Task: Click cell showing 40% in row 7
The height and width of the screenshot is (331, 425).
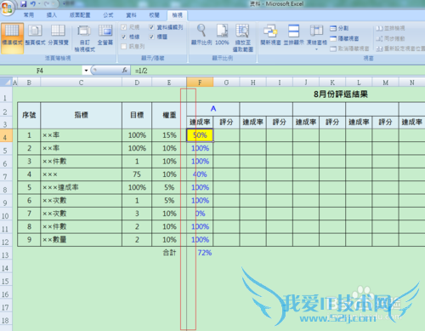Action: [x=200, y=174]
